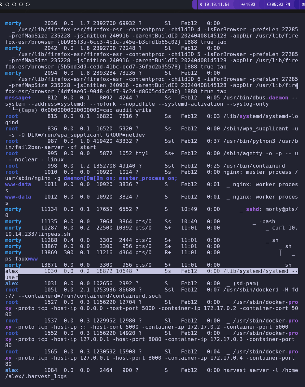
Task: Open the power menu icon
Action: point(303,5)
